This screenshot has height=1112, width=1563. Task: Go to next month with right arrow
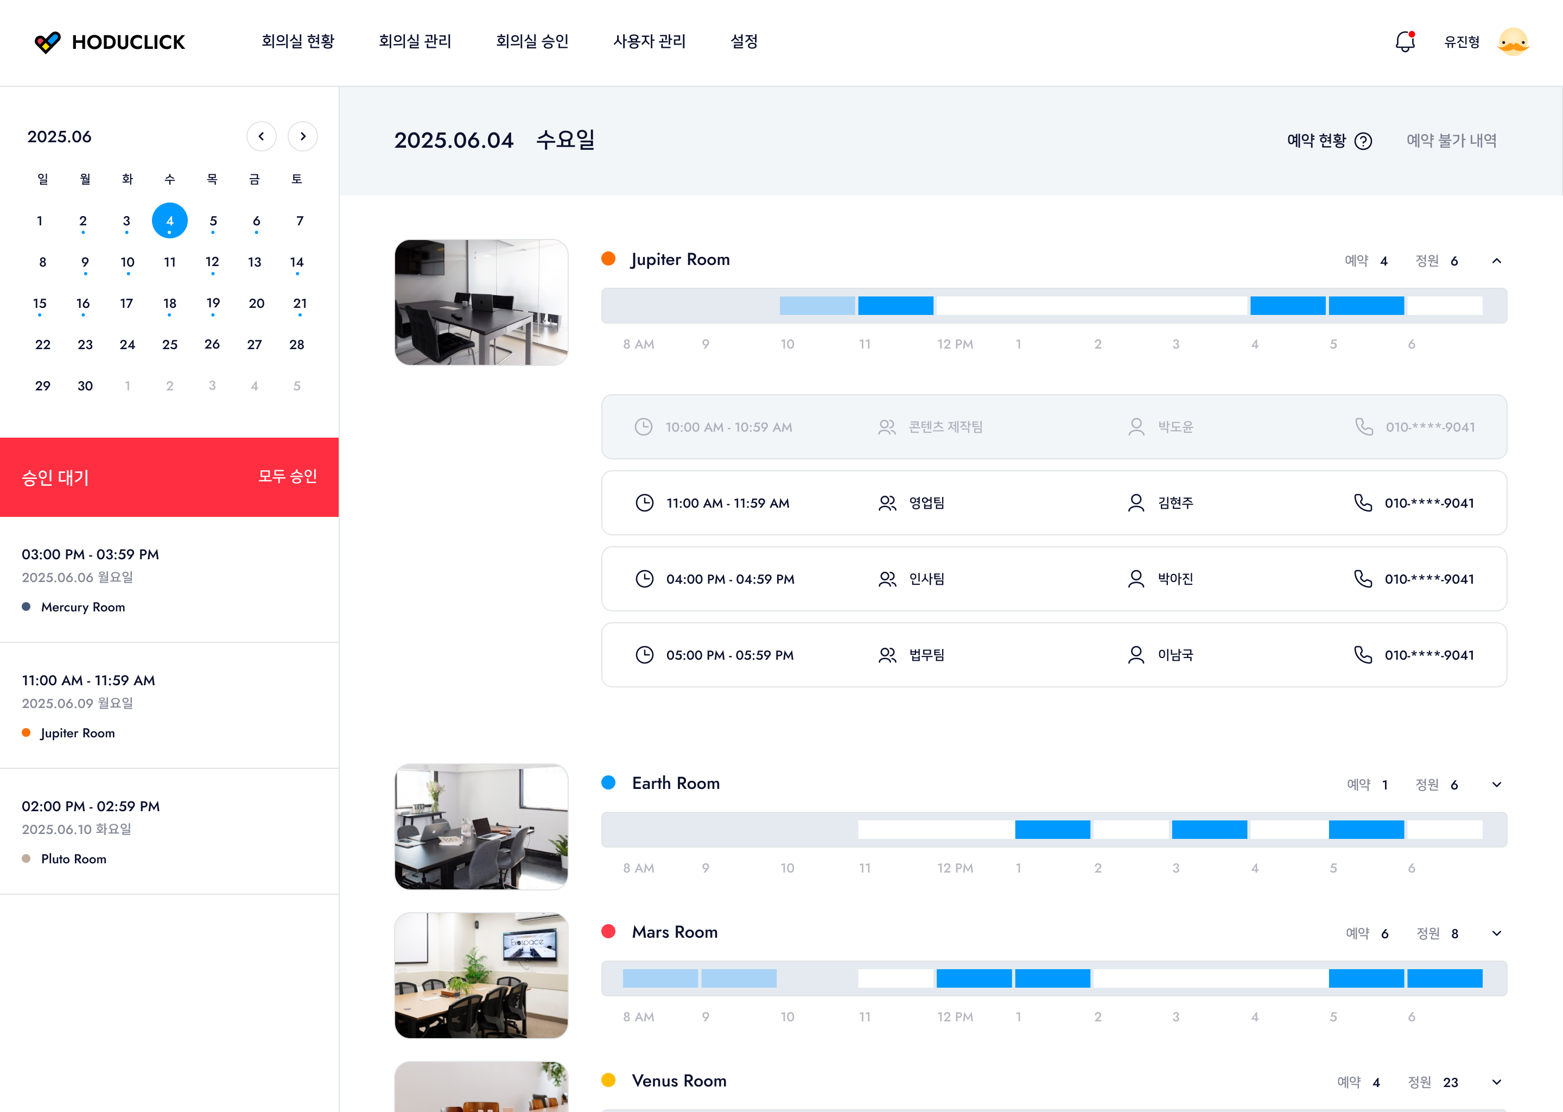pos(302,136)
